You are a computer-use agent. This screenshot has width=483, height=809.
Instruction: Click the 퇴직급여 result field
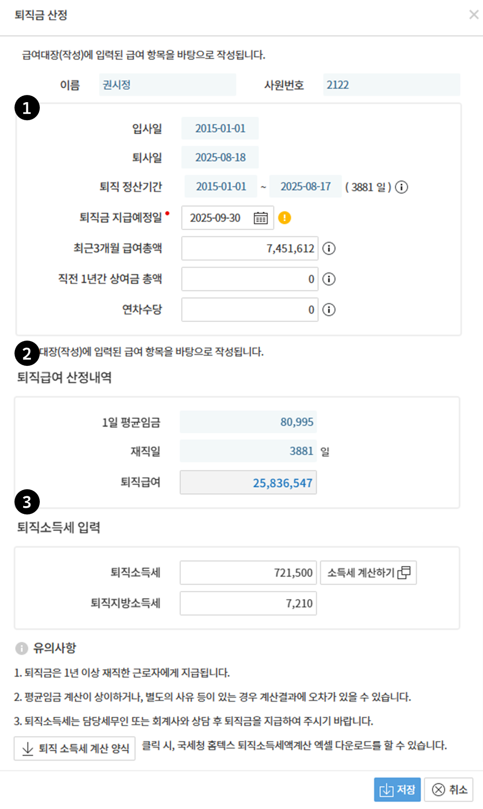pos(248,483)
